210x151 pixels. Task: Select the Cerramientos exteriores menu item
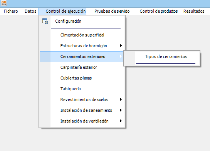point(82,56)
